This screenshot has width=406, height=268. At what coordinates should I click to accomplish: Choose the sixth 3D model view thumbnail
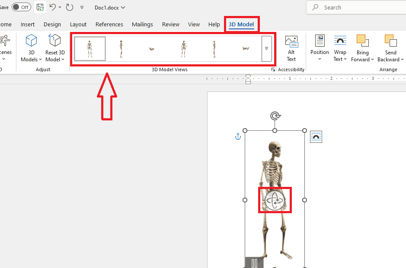pyautogui.click(x=246, y=49)
